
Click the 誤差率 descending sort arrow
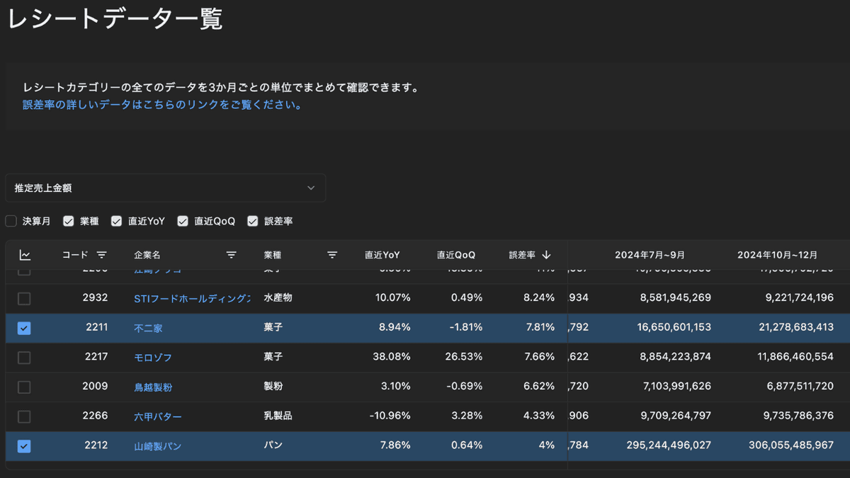pyautogui.click(x=546, y=255)
